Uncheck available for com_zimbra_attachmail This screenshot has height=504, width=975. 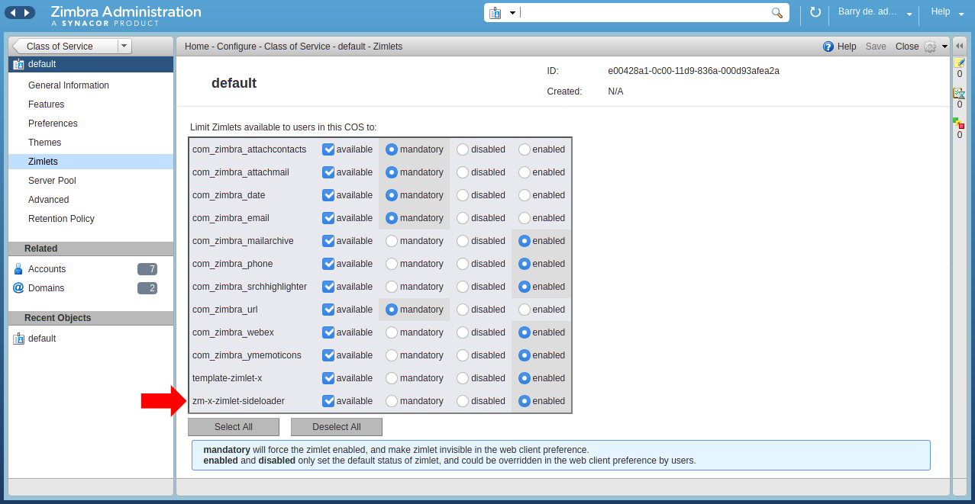click(328, 172)
